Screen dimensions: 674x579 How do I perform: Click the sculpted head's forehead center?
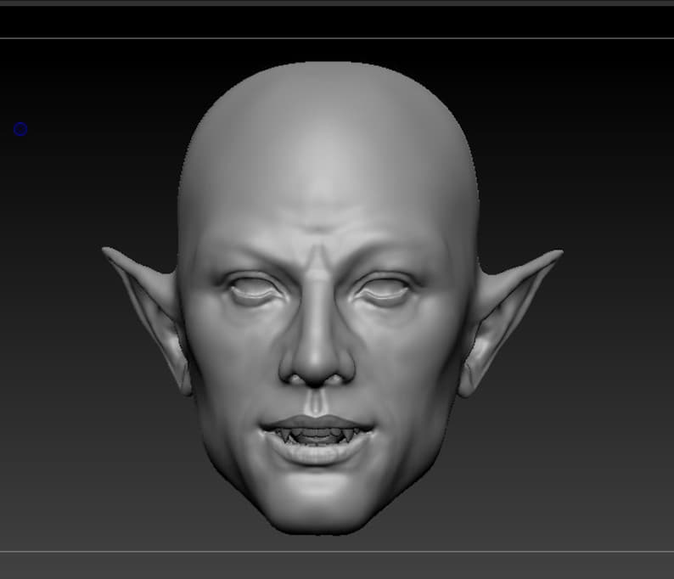(320, 172)
